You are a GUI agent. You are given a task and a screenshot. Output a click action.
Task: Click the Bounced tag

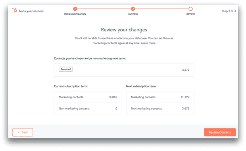click(65, 69)
